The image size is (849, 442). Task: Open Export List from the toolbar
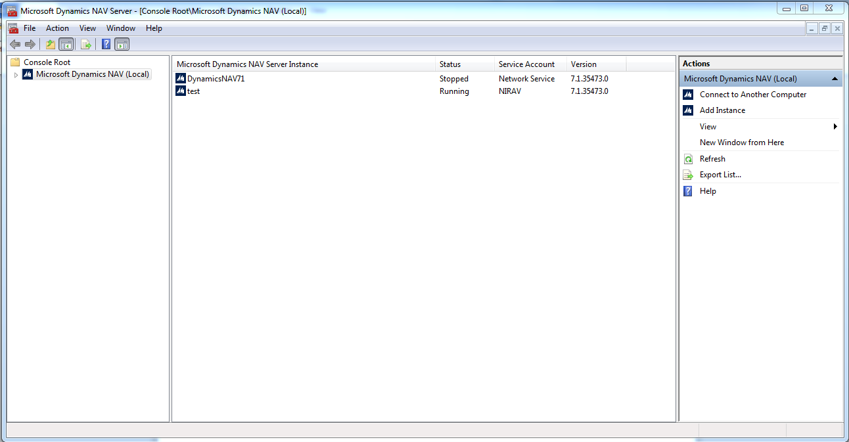pos(86,44)
